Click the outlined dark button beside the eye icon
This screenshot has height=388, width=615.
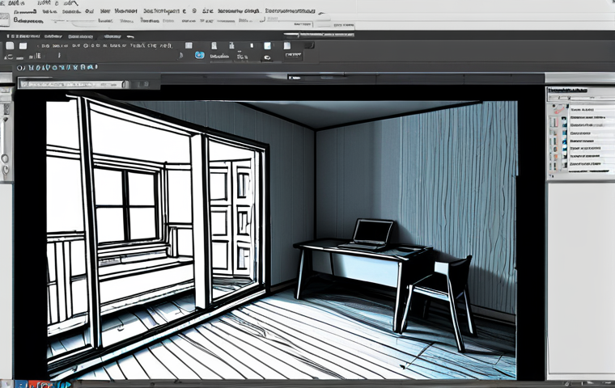[x=294, y=55]
